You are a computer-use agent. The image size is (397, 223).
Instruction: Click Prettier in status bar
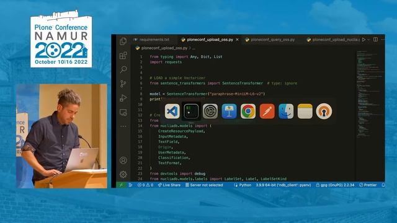click(x=368, y=185)
